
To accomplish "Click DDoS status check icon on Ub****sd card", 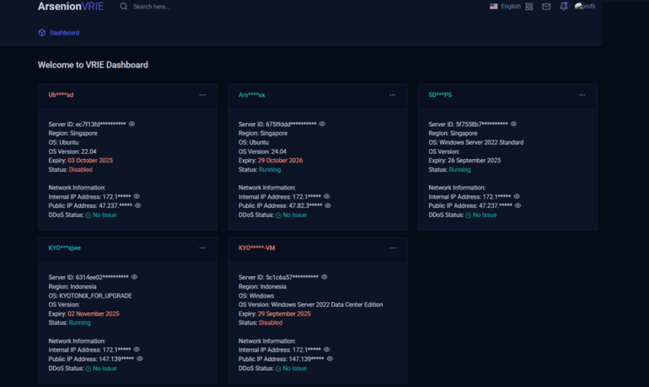I will pos(88,215).
